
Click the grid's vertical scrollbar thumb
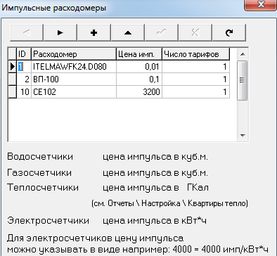[243, 80]
